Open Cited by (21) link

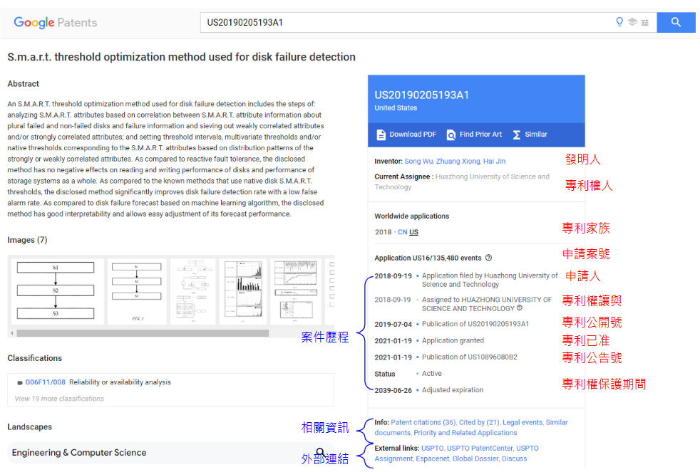(x=479, y=422)
